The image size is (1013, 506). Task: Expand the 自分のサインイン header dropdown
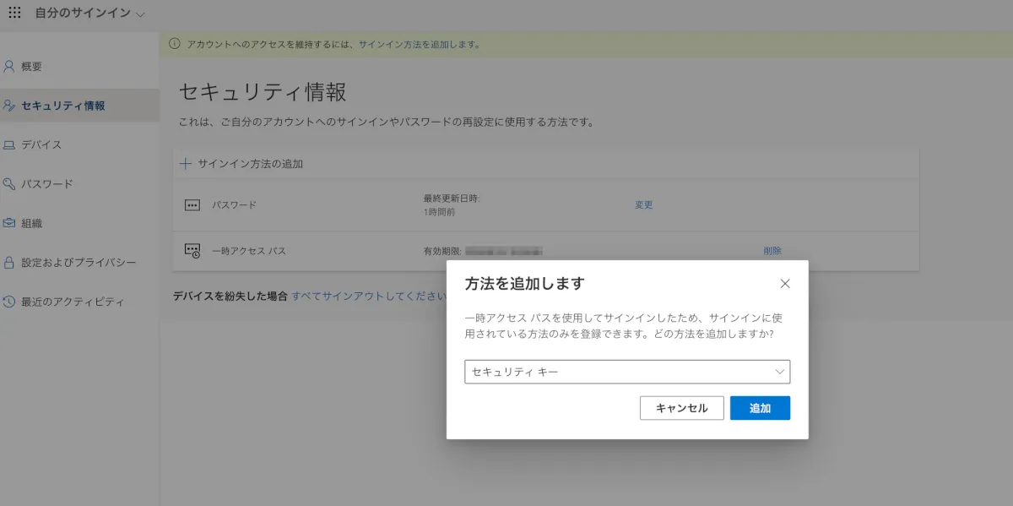tap(90, 14)
